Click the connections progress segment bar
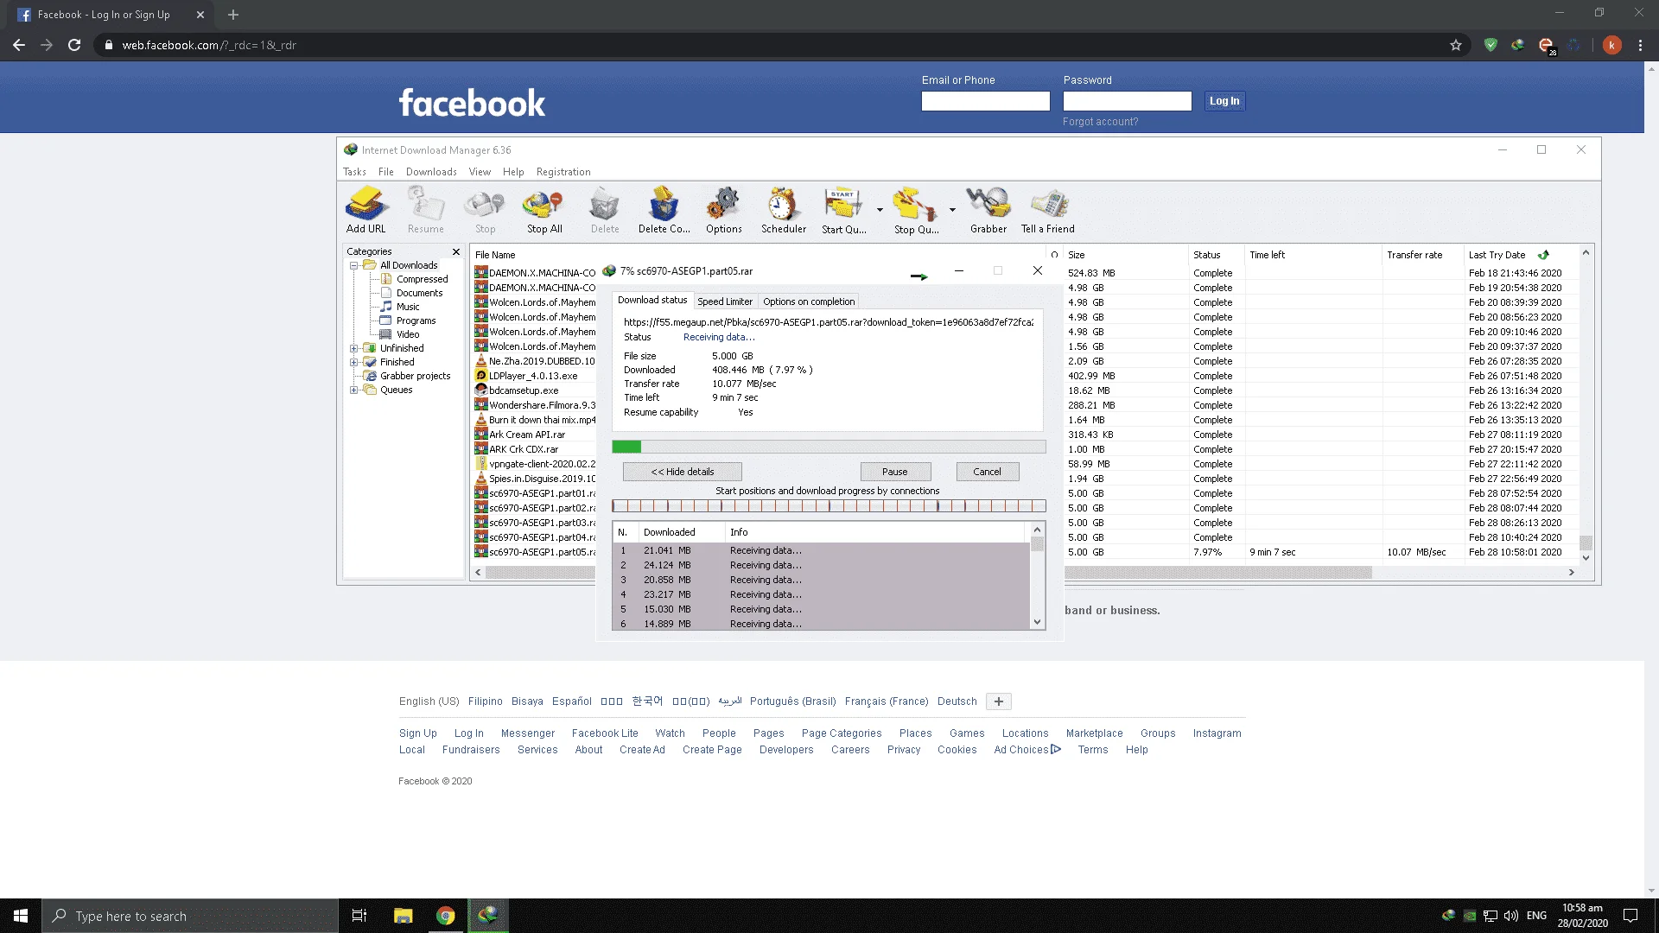The width and height of the screenshot is (1659, 933). click(x=829, y=506)
